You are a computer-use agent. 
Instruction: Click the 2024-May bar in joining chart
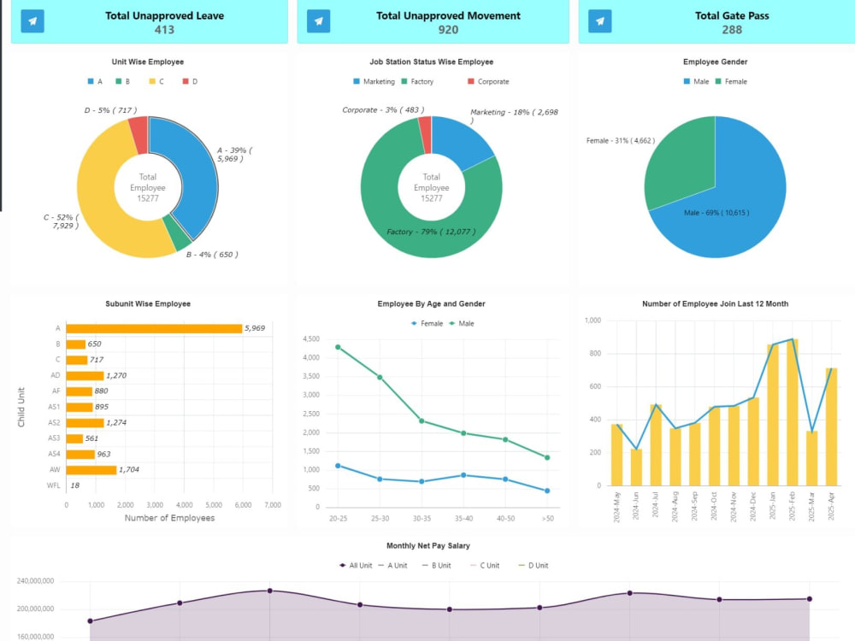point(616,456)
